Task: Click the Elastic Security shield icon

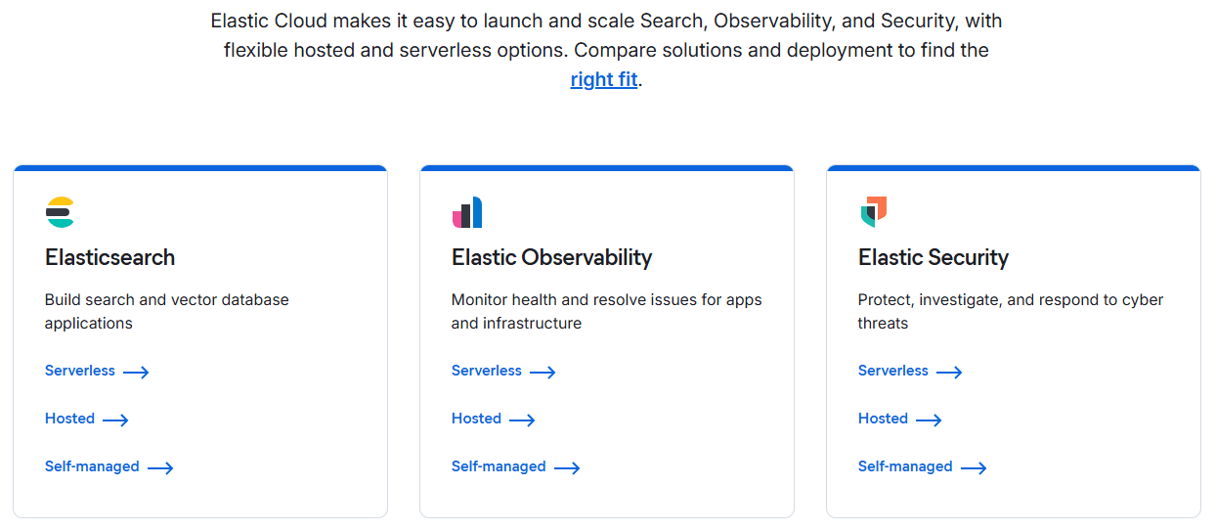Action: [x=874, y=211]
